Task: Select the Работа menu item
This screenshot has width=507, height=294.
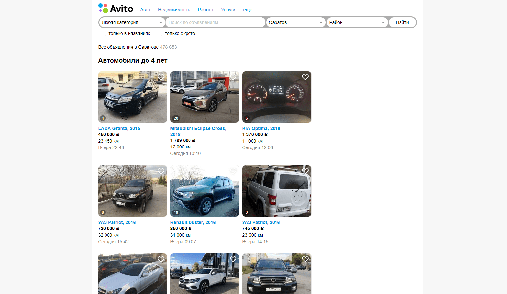Action: point(205,10)
